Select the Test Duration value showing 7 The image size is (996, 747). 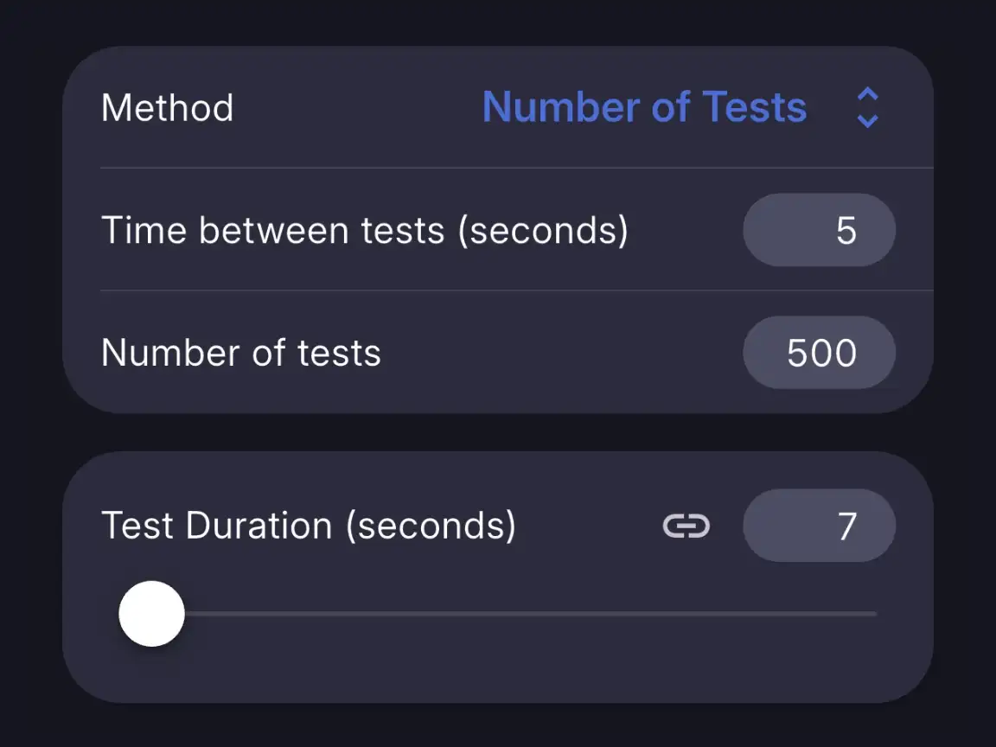tap(819, 526)
